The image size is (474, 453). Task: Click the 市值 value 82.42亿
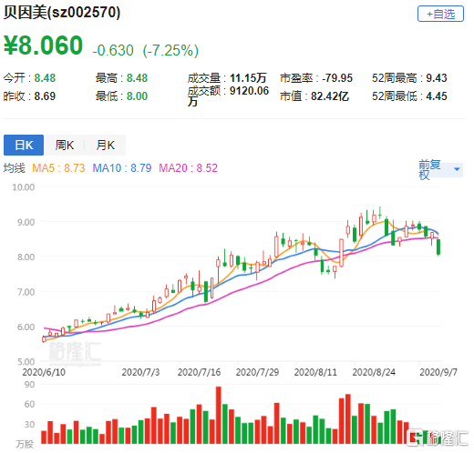(x=330, y=96)
